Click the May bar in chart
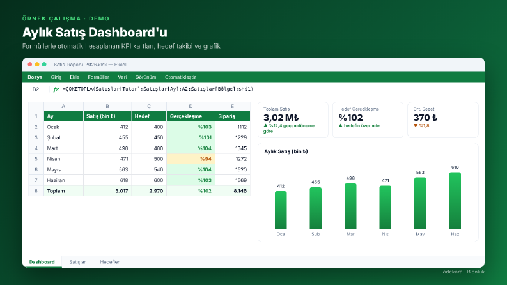Image resolution: width=507 pixels, height=285 pixels. pyautogui.click(x=420, y=203)
